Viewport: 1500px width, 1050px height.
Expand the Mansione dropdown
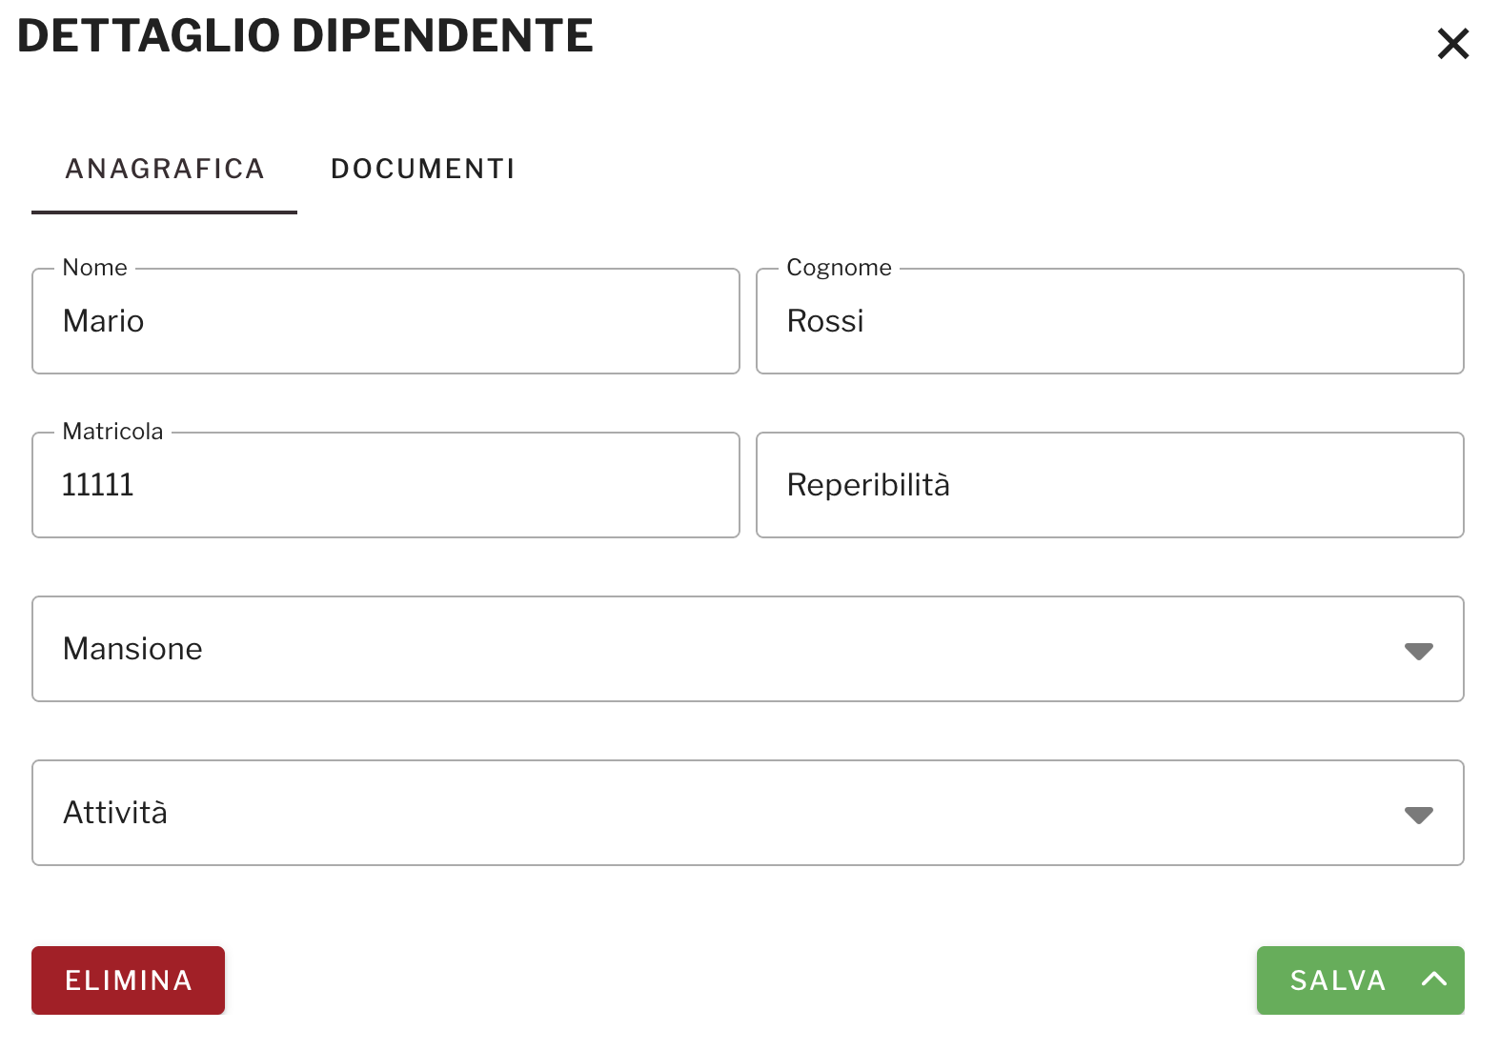coord(748,649)
